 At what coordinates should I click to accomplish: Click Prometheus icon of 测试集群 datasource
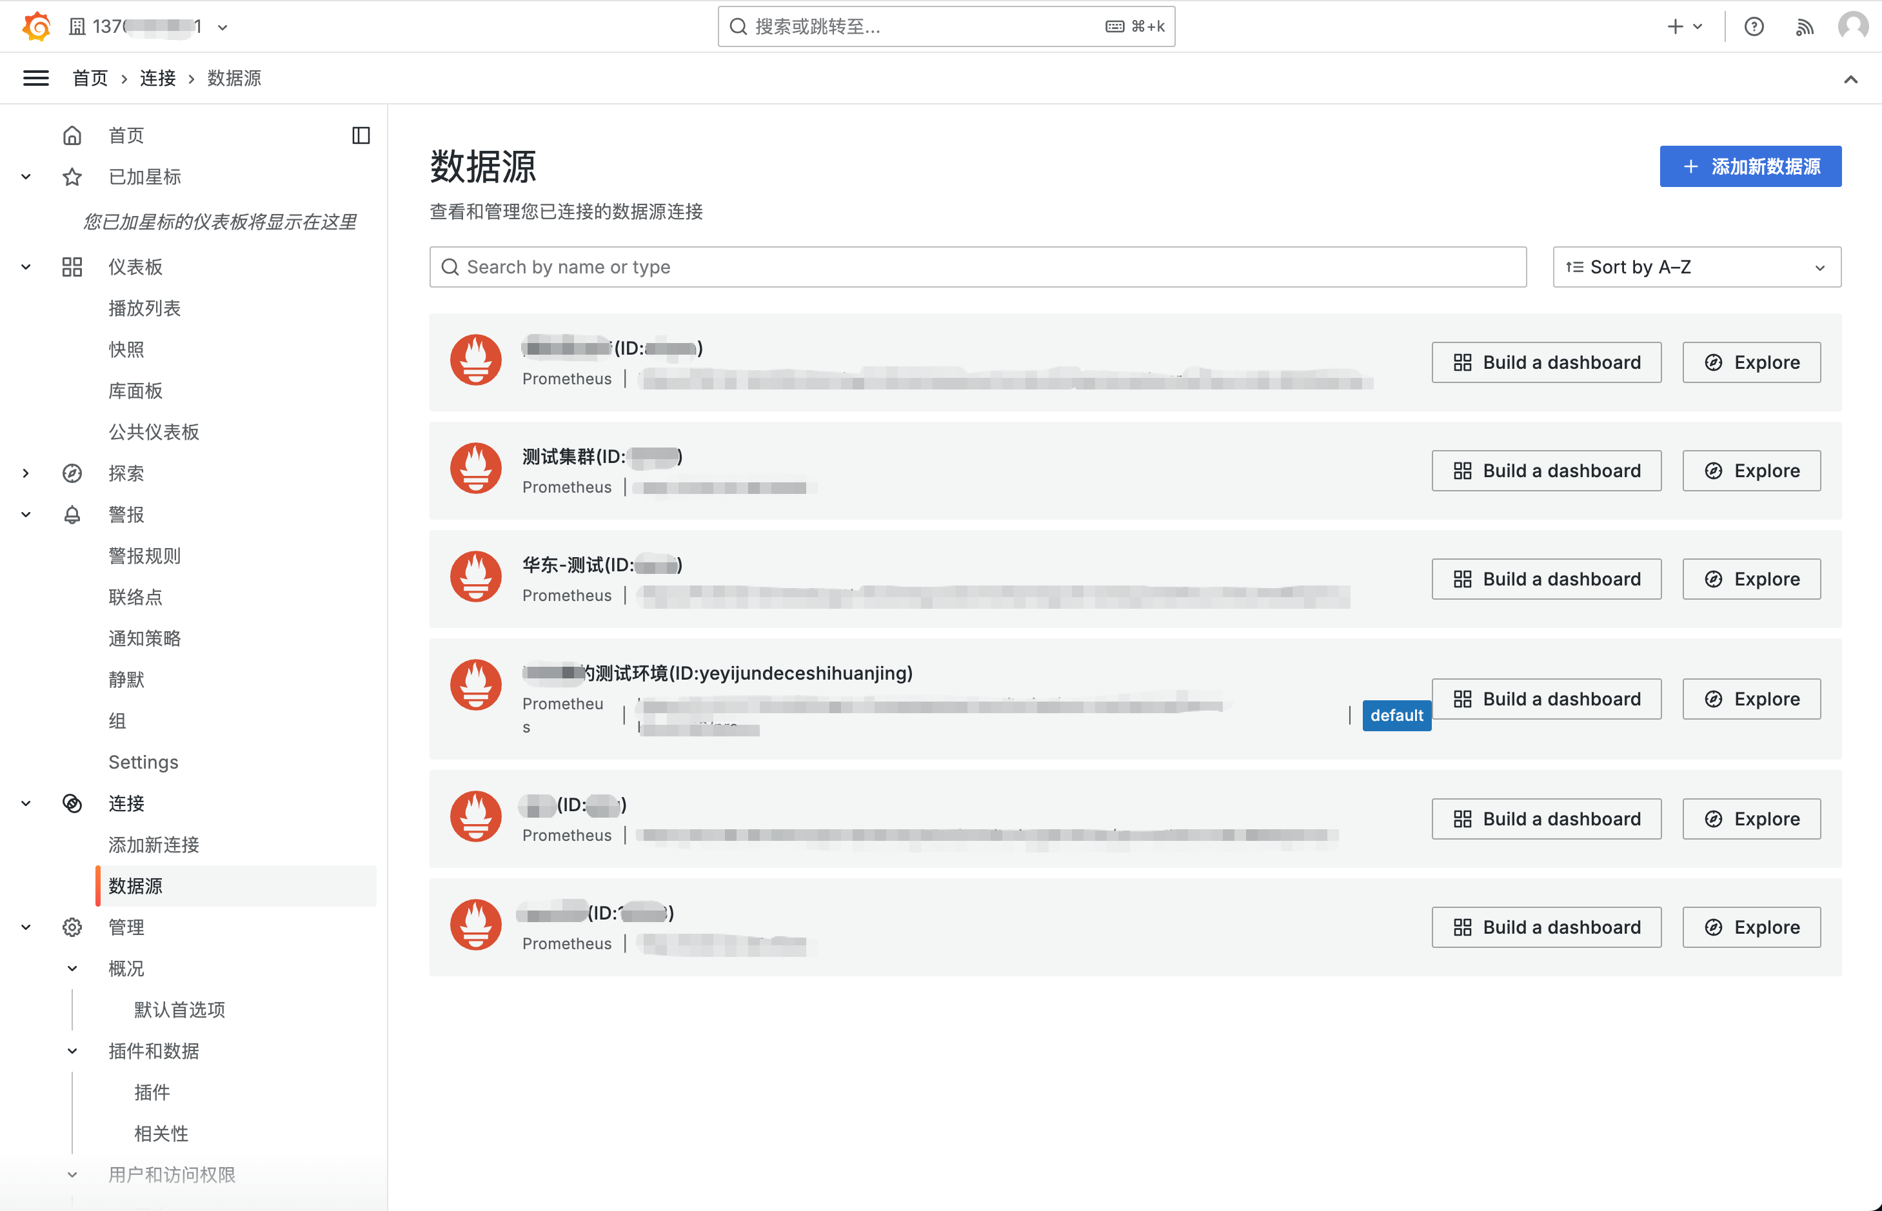[476, 469]
